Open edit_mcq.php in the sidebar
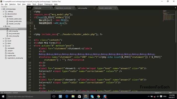This screenshot has height=99, width=177. pos(13,31)
